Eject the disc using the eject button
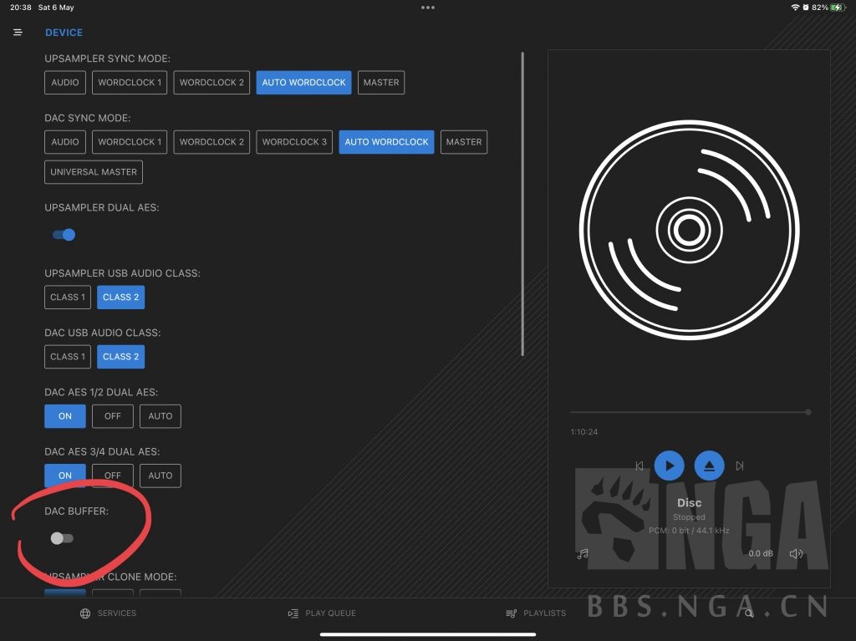Image resolution: width=856 pixels, height=641 pixels. click(709, 465)
